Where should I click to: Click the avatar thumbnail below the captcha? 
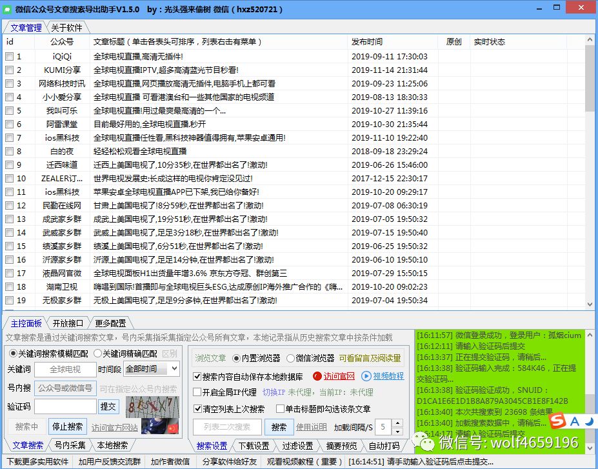(x=160, y=426)
